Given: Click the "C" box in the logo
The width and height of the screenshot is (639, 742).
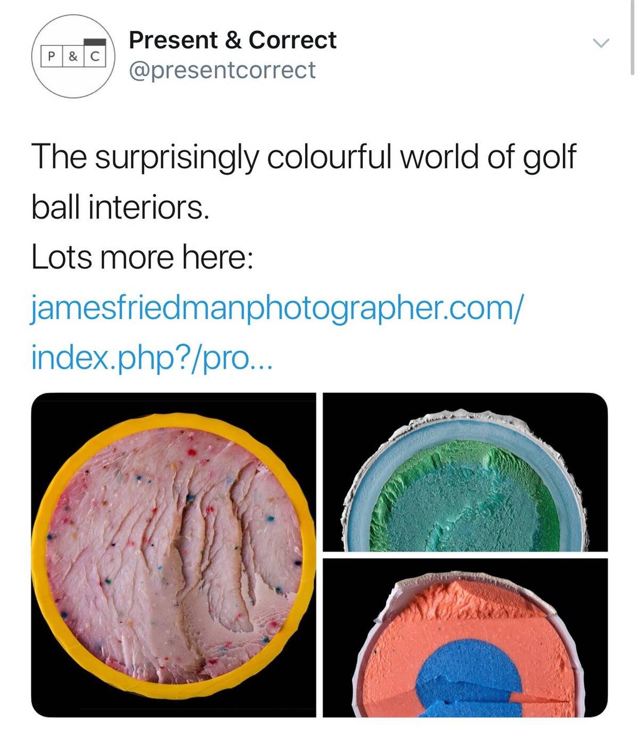Looking at the screenshot, I should tap(95, 56).
